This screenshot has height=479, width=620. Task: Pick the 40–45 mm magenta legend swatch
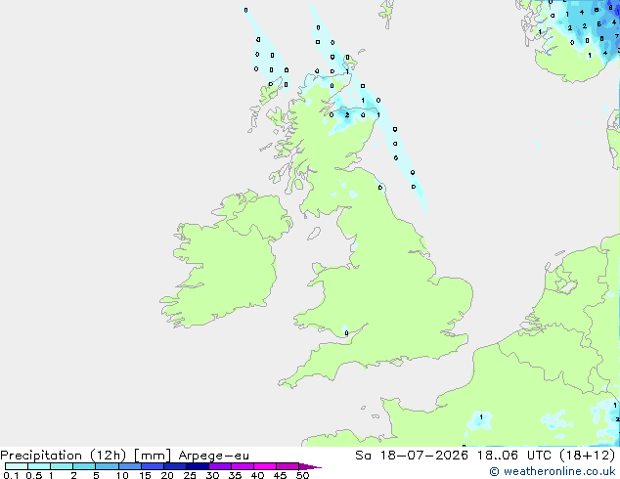tap(265, 466)
